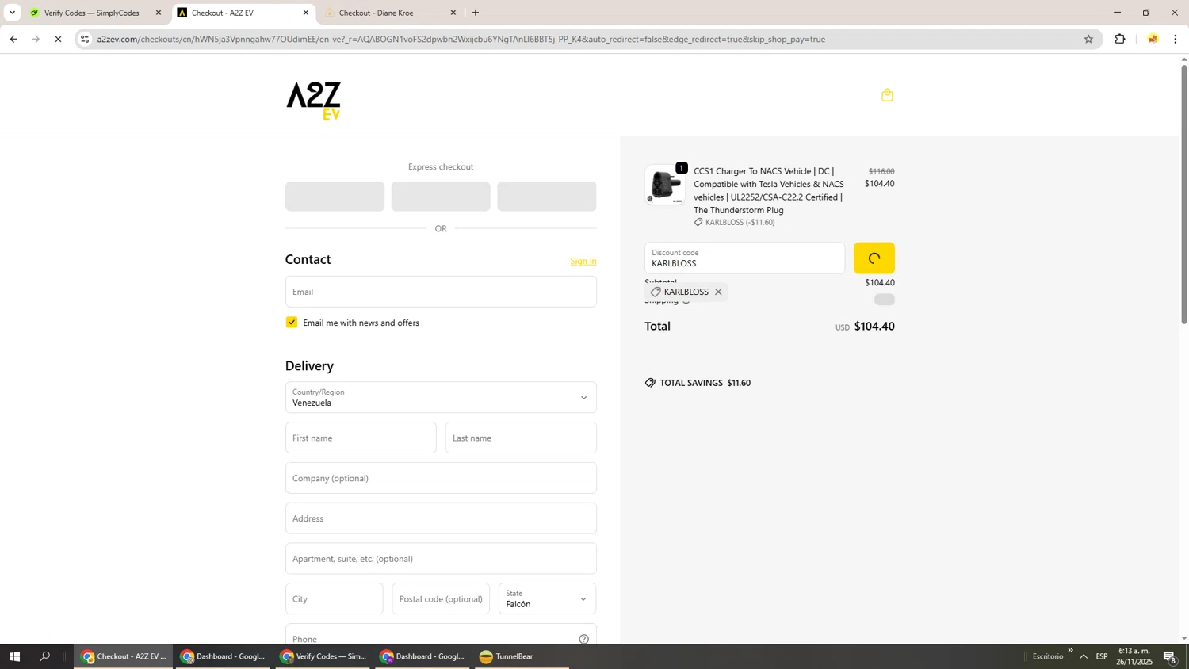Click the Postal code (optional) field

pos(441,598)
